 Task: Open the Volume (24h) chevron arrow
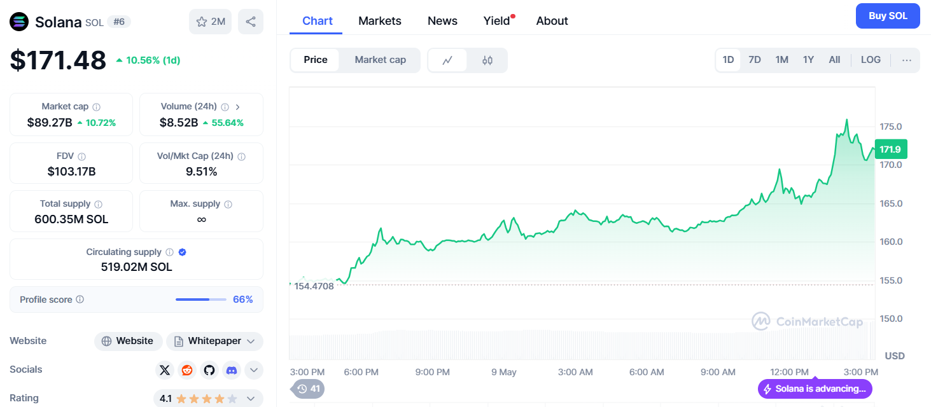point(237,107)
